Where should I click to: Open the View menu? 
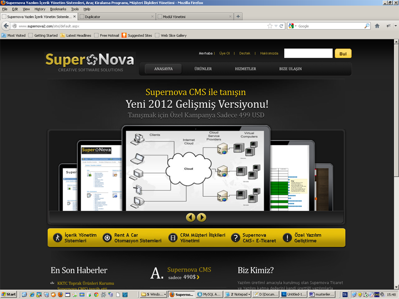26,9
